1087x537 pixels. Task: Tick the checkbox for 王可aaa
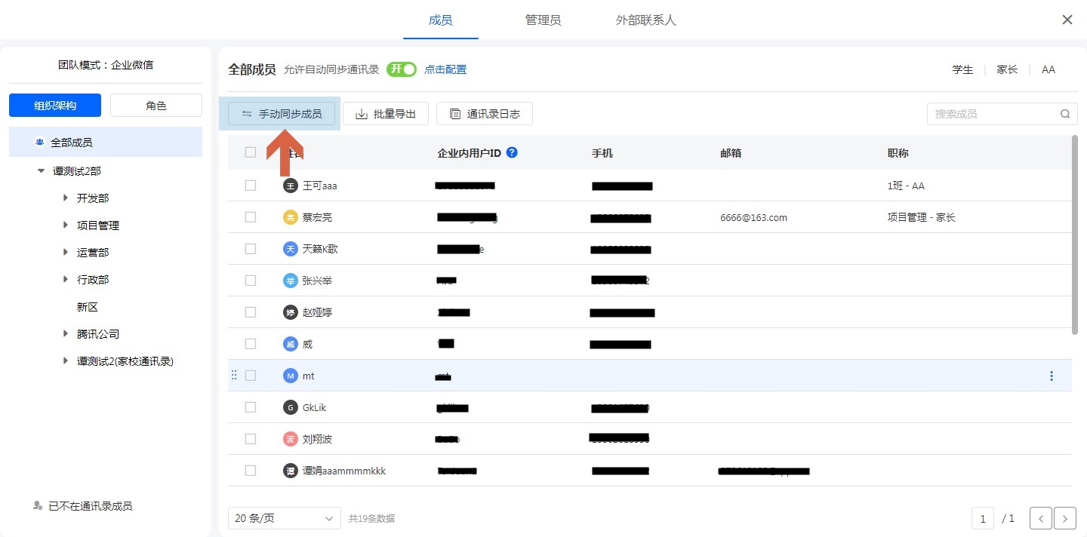tap(251, 186)
